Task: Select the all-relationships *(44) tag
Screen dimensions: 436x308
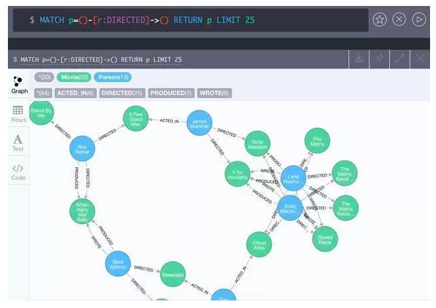Action: tap(43, 93)
